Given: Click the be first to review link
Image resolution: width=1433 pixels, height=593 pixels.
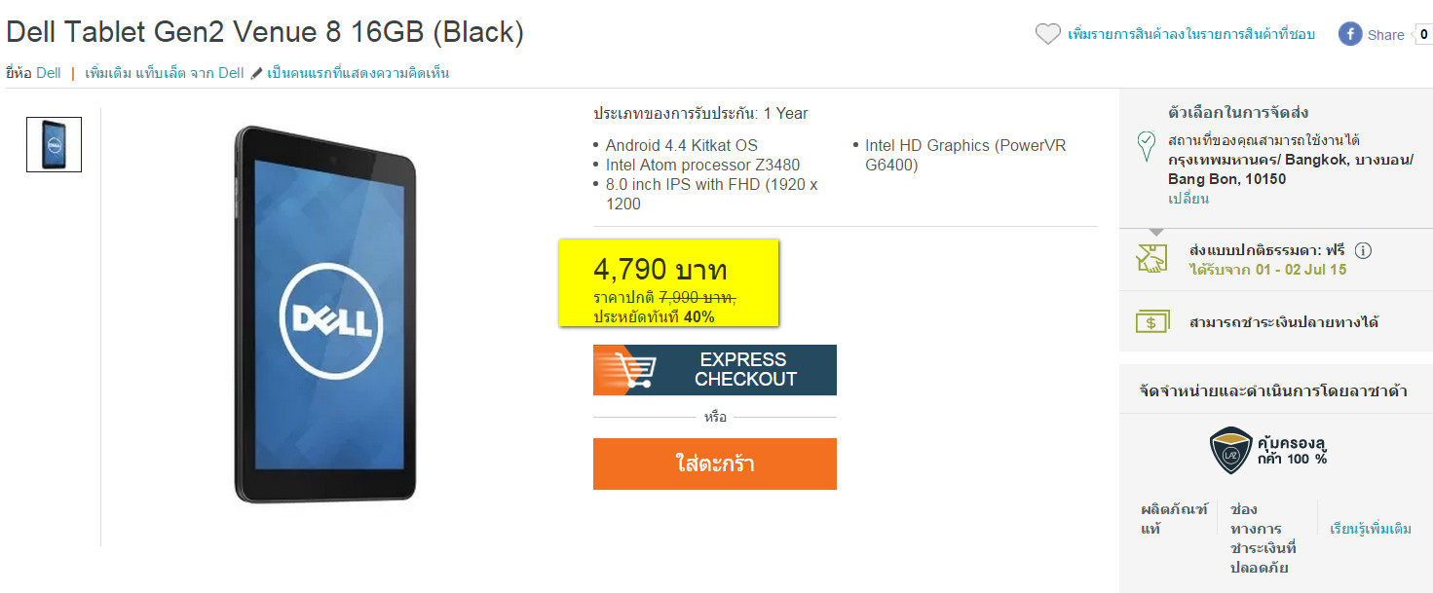Looking at the screenshot, I should [358, 73].
